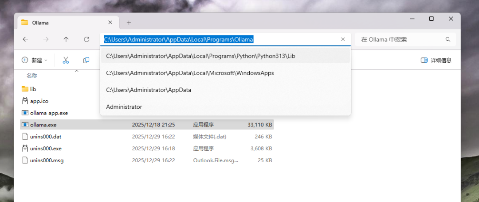Maximize the File Explorer window
This screenshot has height=202, width=479.
pyautogui.click(x=432, y=19)
